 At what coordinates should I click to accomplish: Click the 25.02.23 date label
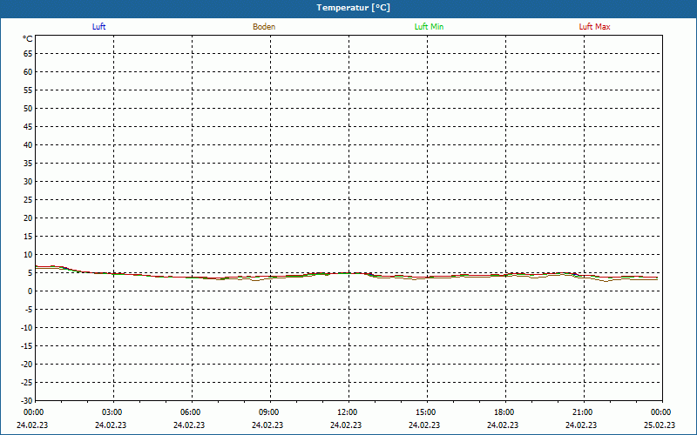tap(660, 425)
